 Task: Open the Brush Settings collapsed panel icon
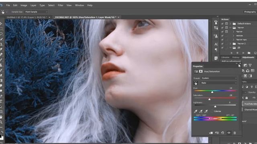click(x=216, y=22)
